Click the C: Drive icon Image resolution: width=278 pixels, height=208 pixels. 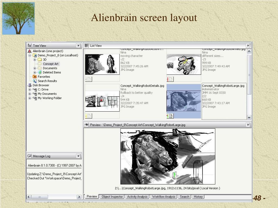click(x=35, y=89)
